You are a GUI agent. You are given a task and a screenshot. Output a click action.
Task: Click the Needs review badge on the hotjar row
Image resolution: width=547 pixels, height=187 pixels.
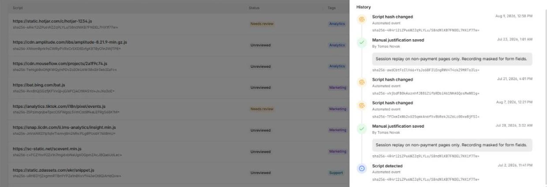[x=262, y=24]
